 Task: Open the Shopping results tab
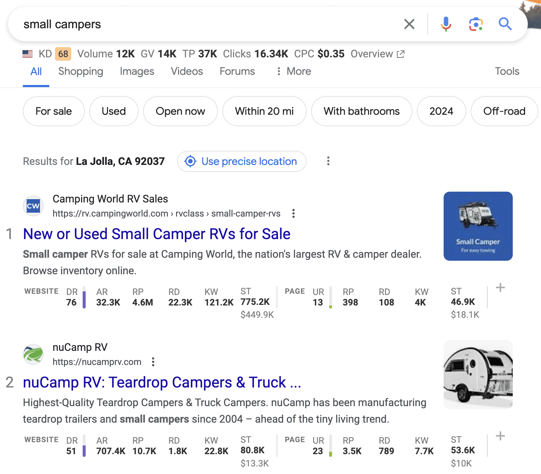tap(80, 71)
